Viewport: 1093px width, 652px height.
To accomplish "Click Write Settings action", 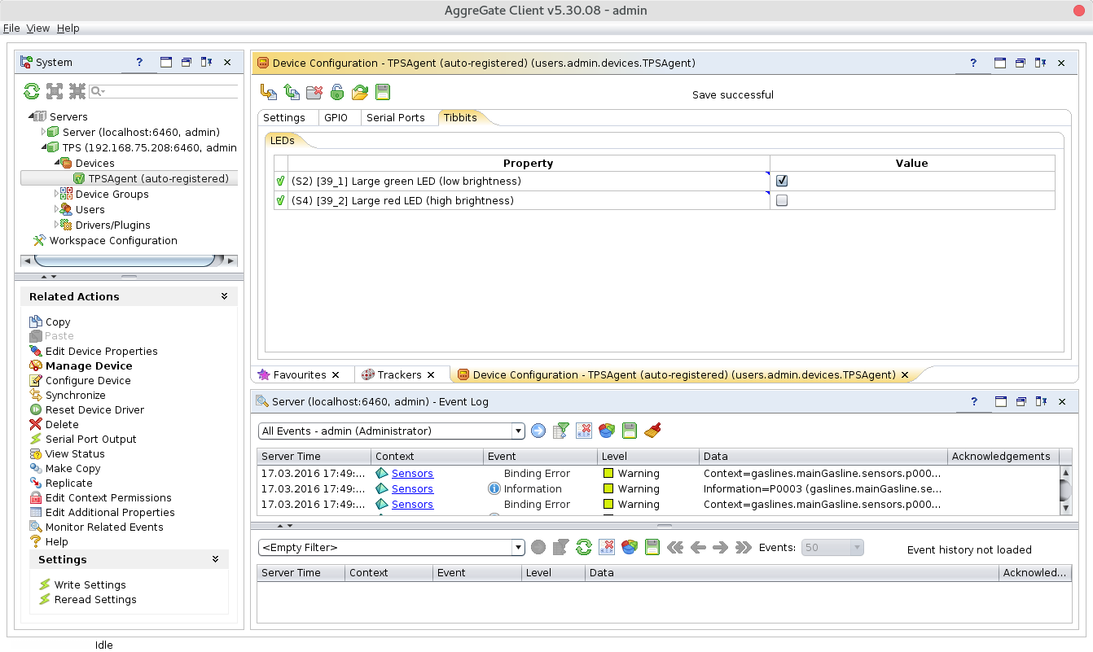I will tap(90, 584).
